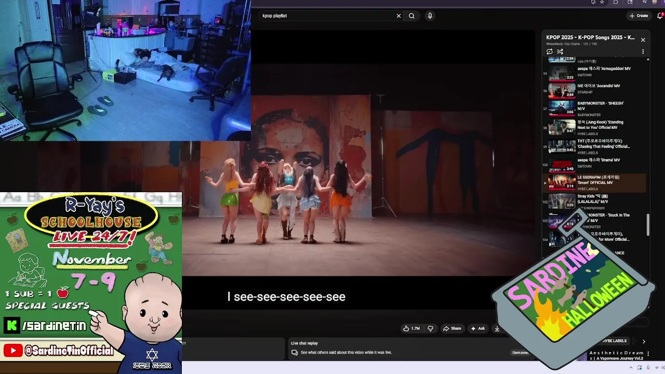Viewport: 665px width, 374px height.
Task: Close the KPOP 2025 playlist panel
Action: (643, 40)
